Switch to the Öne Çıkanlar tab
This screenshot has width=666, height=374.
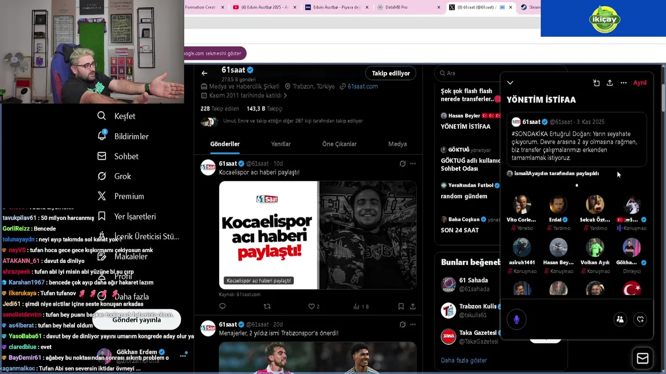click(x=339, y=144)
